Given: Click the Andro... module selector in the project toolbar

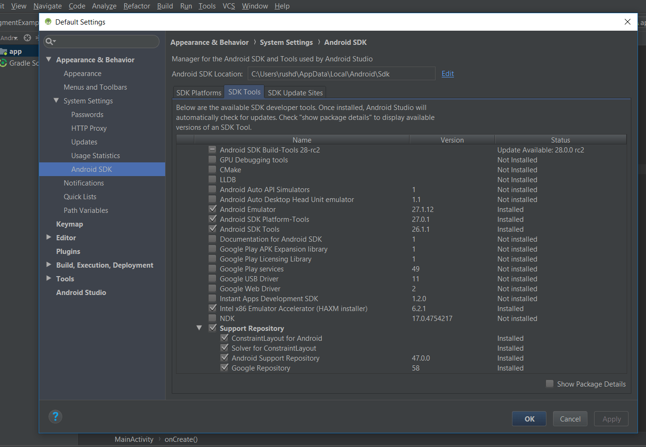Looking at the screenshot, I should tap(9, 38).
